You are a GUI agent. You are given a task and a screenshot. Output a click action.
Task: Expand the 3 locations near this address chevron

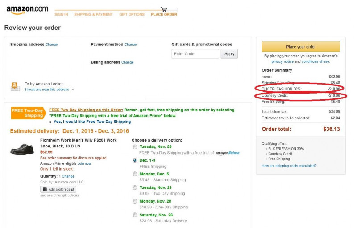73,90
